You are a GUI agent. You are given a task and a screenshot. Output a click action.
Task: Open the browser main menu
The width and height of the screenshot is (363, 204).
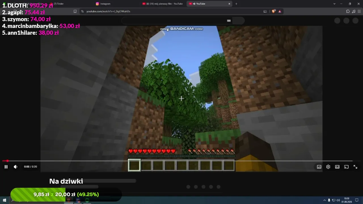point(359,11)
